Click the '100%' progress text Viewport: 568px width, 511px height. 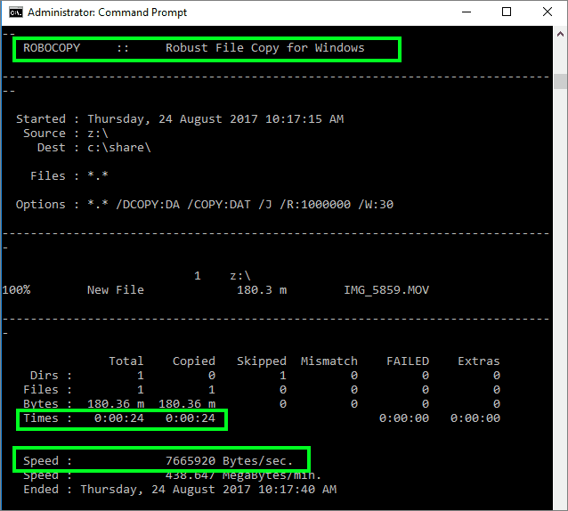16,290
